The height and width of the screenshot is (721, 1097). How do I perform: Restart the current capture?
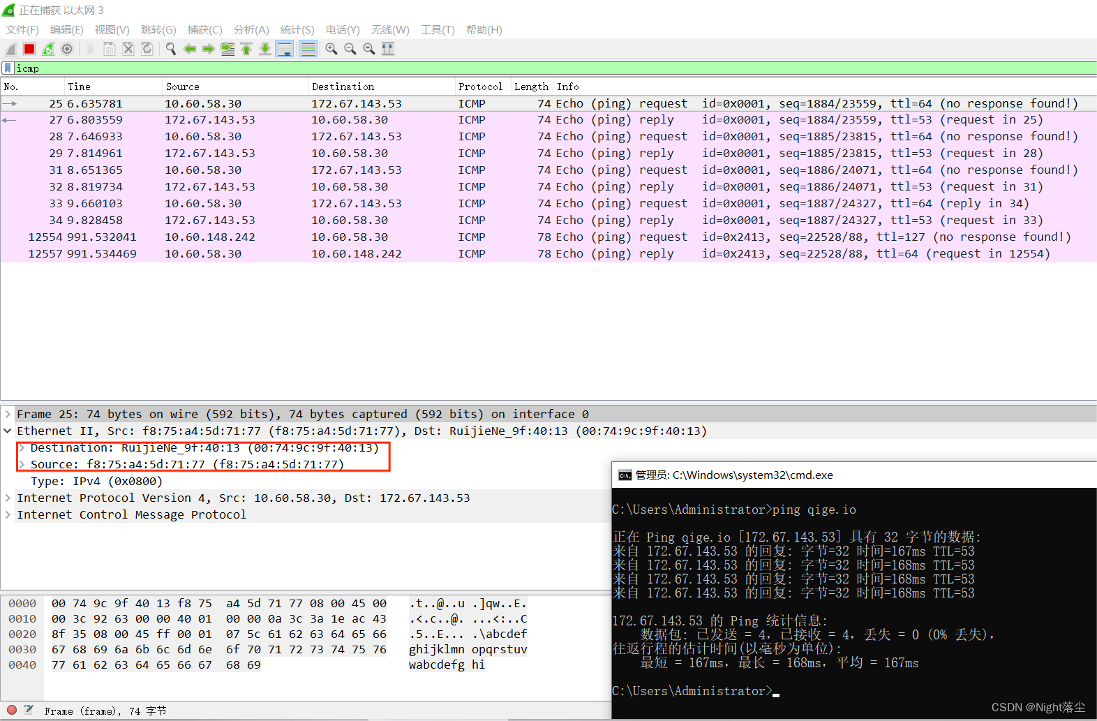click(48, 49)
